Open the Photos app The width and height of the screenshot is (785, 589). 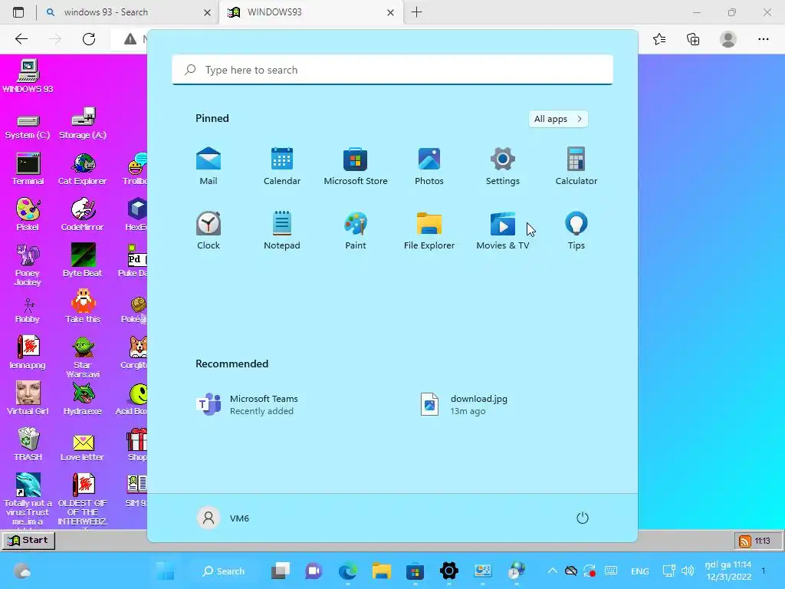click(x=429, y=166)
